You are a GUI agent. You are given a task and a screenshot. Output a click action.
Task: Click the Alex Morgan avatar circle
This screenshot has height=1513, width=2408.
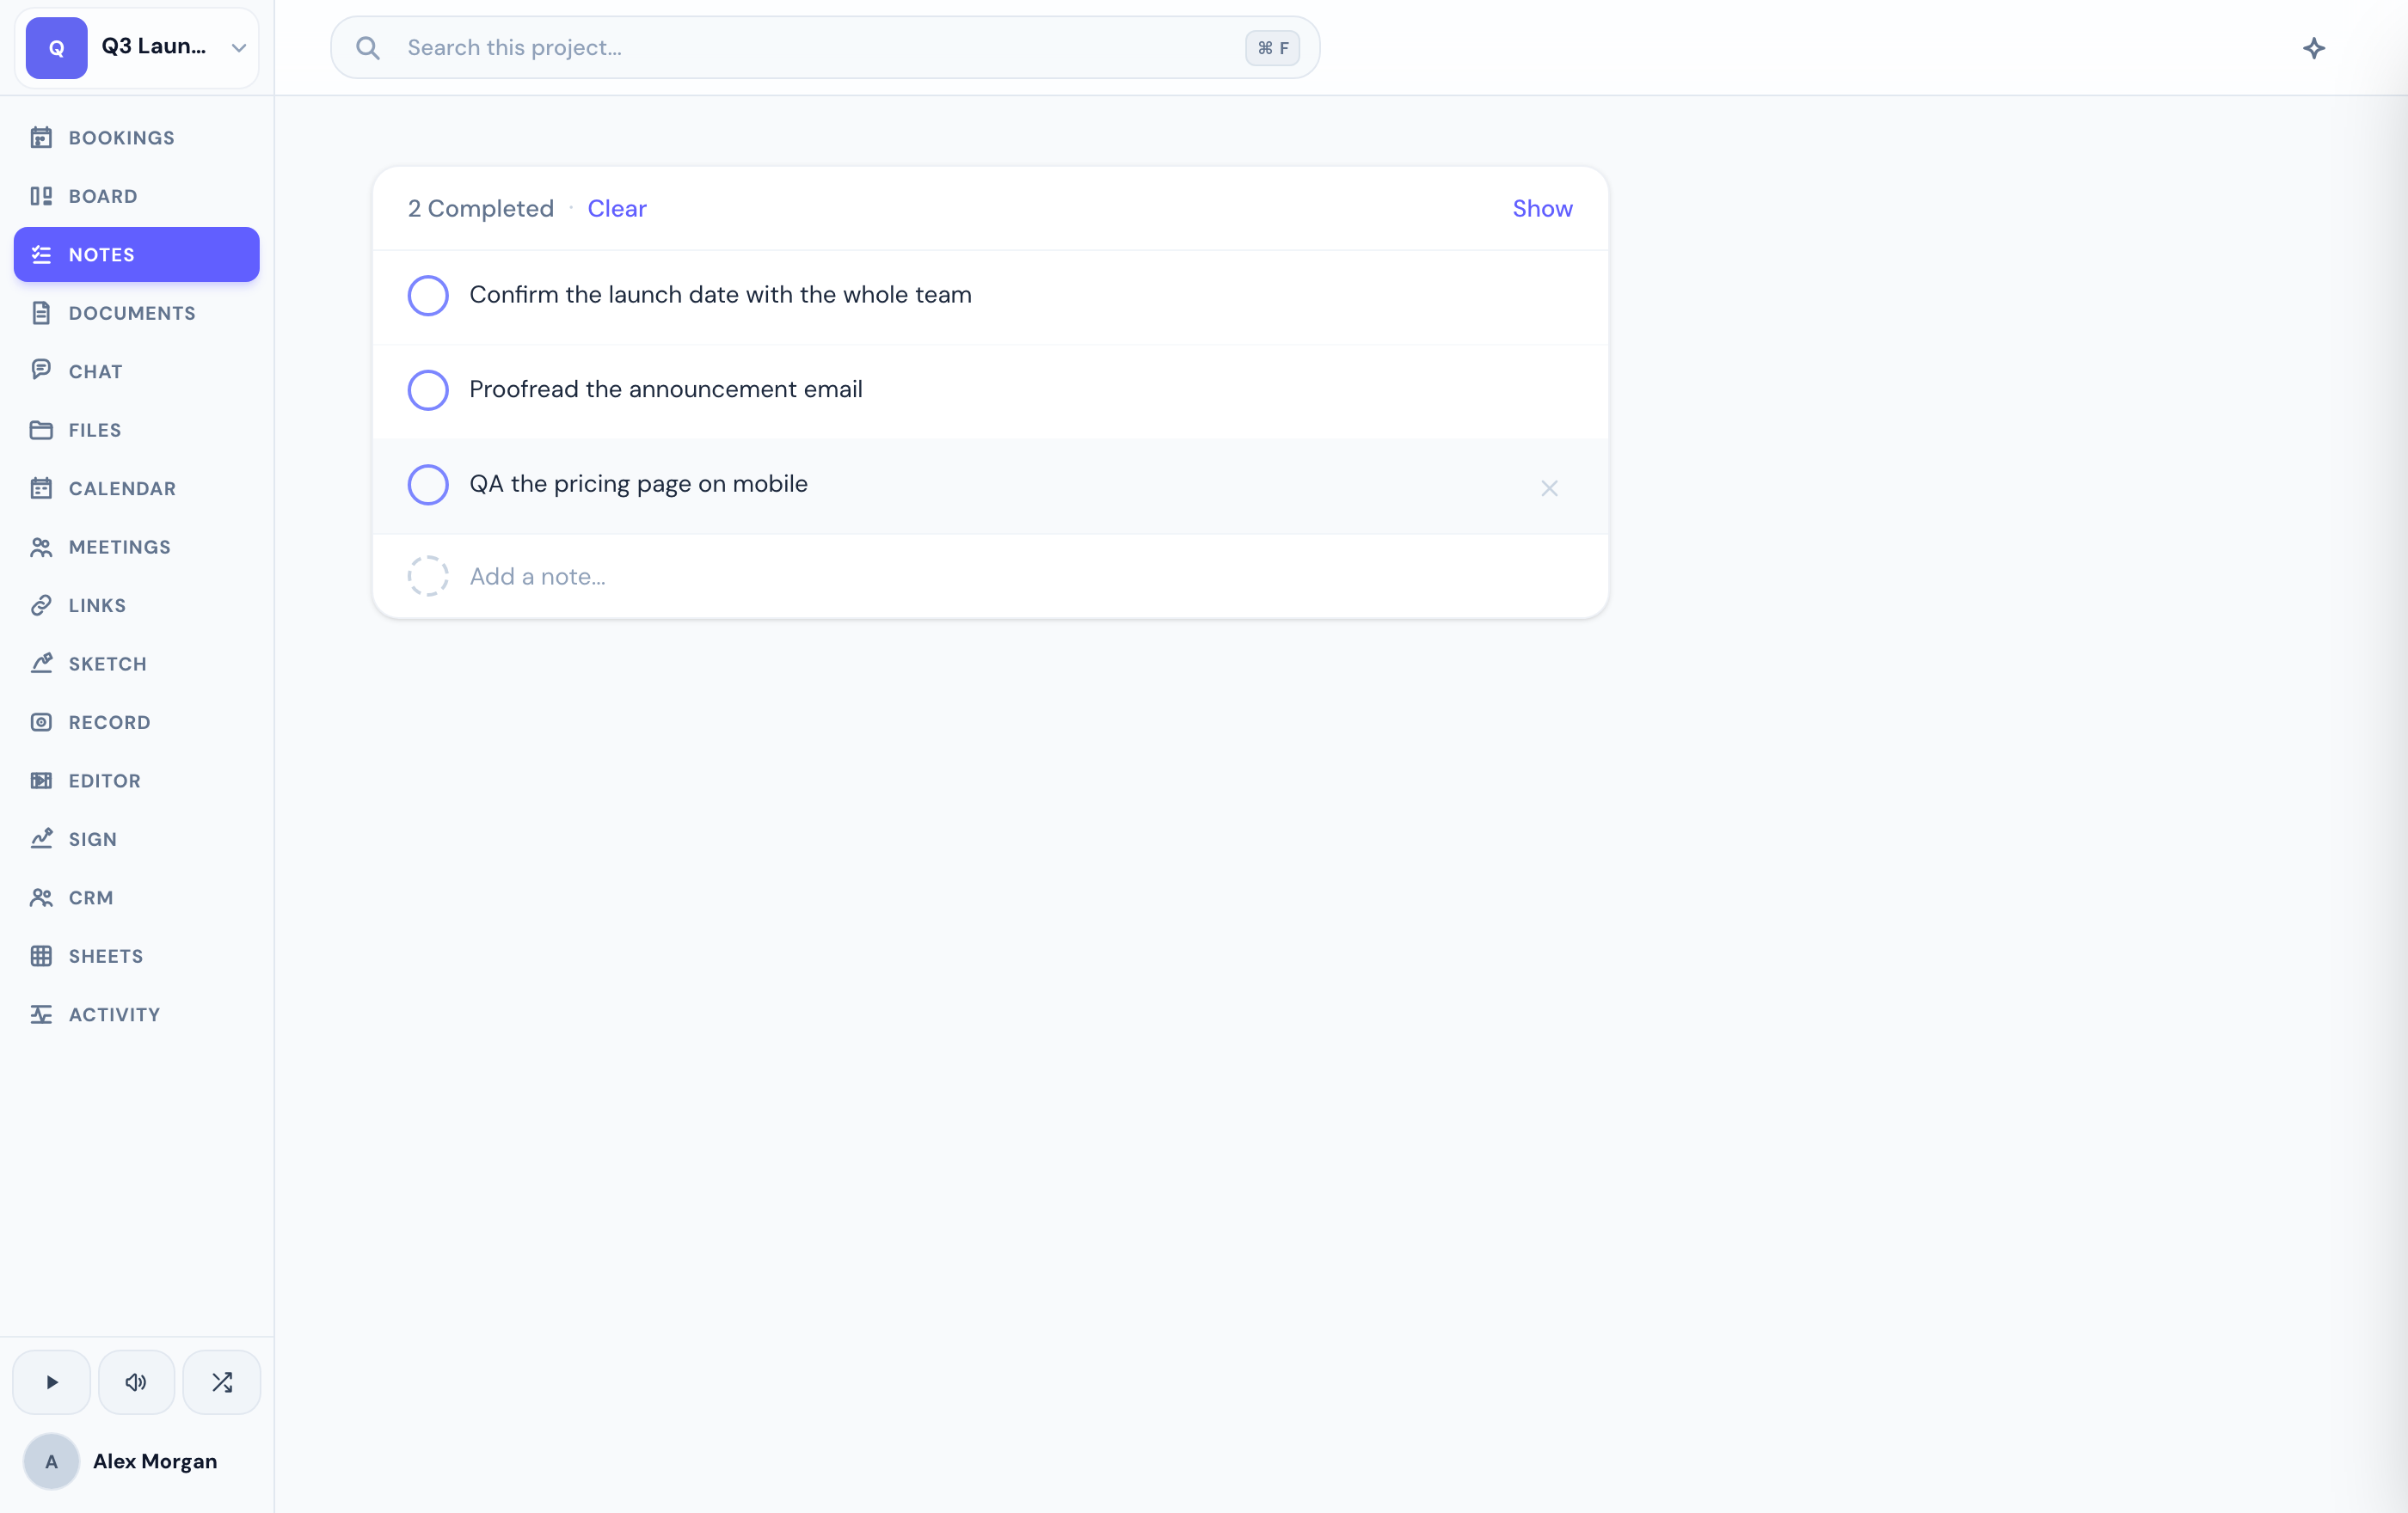click(x=52, y=1462)
